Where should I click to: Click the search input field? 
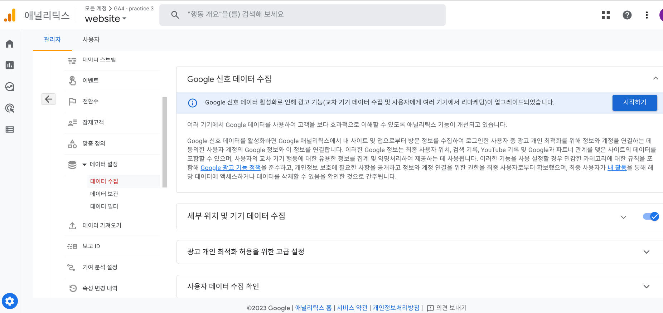(303, 15)
